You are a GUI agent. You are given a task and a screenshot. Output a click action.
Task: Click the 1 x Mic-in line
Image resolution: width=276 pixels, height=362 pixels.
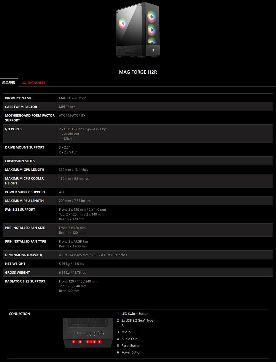click(66, 139)
